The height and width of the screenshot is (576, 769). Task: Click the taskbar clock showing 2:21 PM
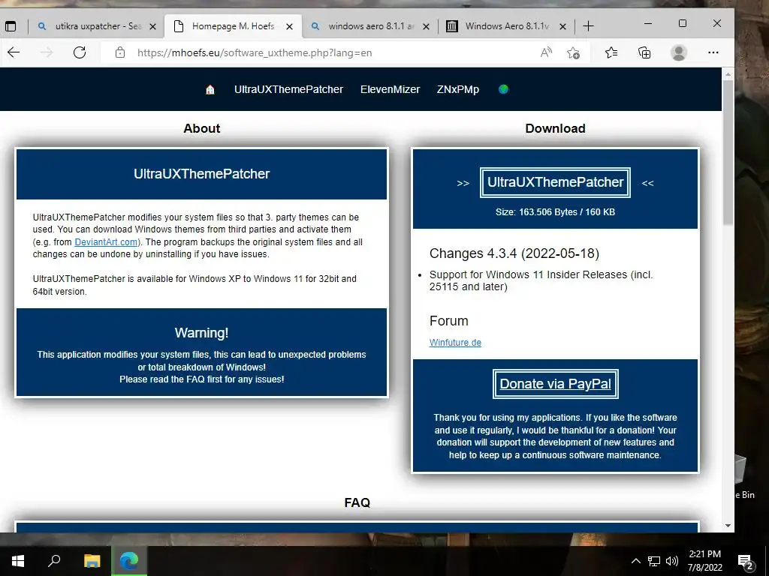coord(704,561)
